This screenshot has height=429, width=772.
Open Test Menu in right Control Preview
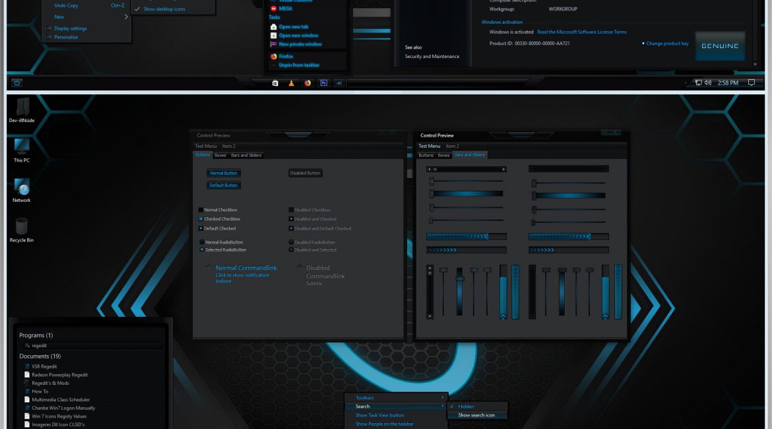[430, 147]
